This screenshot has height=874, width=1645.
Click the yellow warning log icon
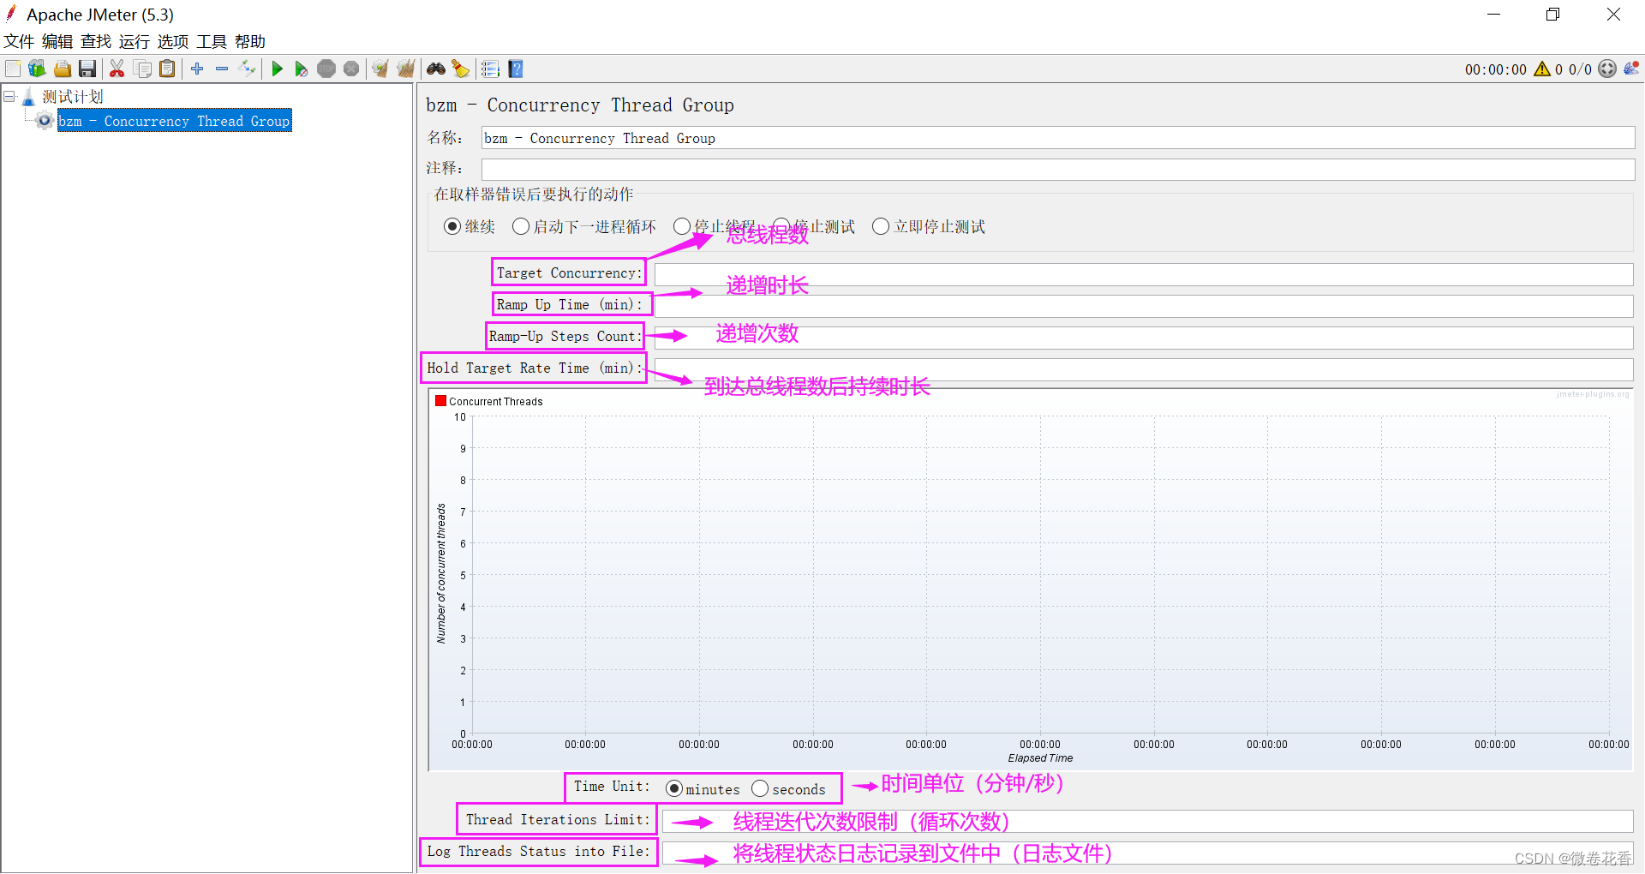pos(1542,69)
